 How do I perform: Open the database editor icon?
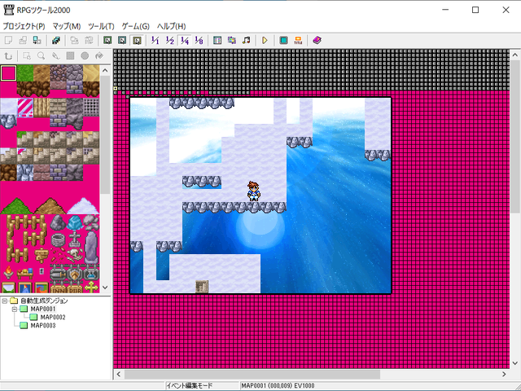(x=217, y=40)
